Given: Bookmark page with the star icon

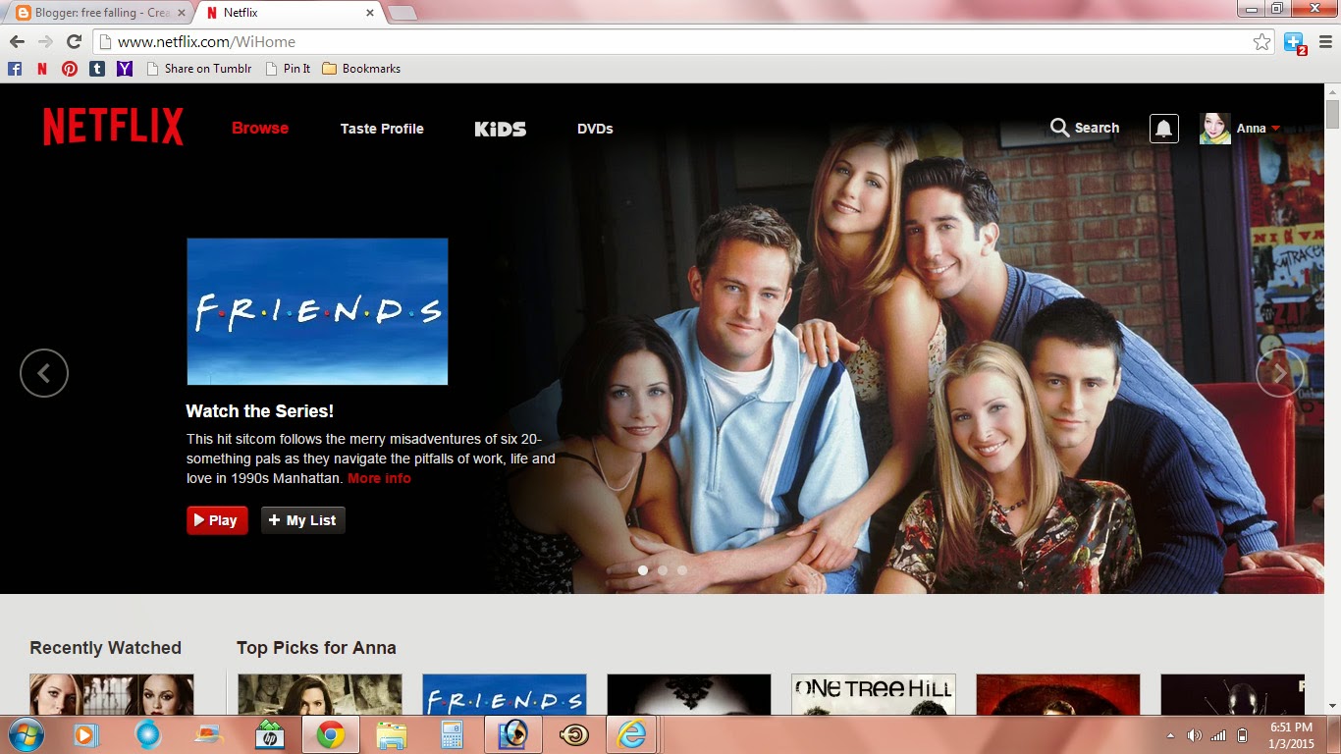Looking at the screenshot, I should (1261, 41).
